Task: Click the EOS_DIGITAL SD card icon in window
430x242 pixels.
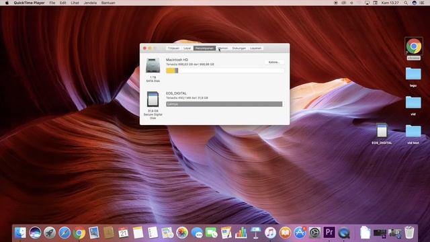Action: pos(153,99)
